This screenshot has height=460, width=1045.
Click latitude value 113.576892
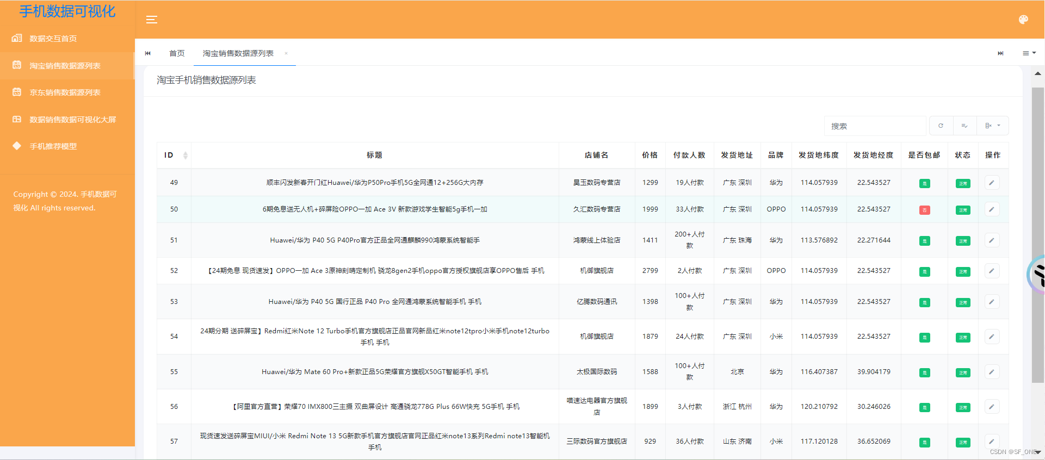(x=819, y=240)
